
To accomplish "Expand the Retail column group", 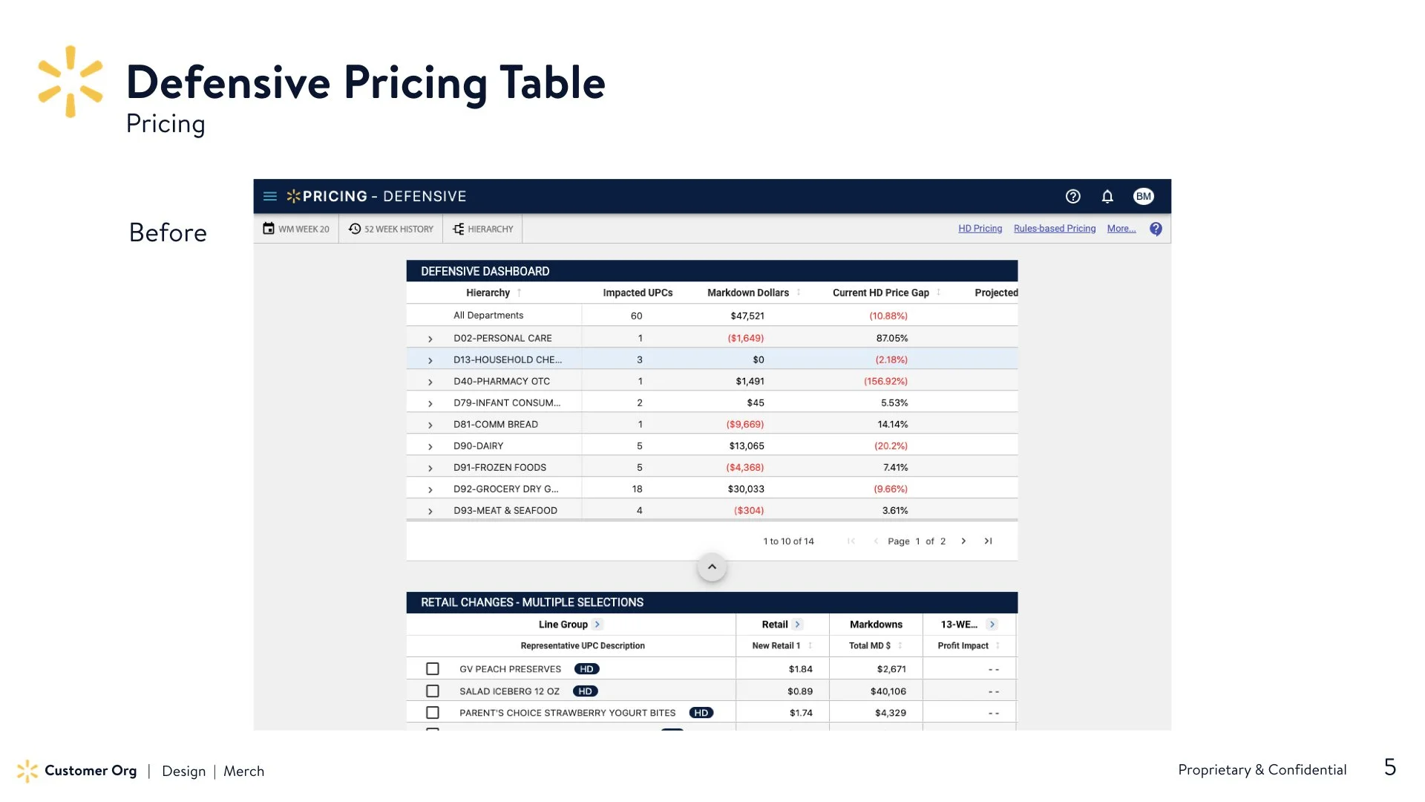I will click(797, 625).
